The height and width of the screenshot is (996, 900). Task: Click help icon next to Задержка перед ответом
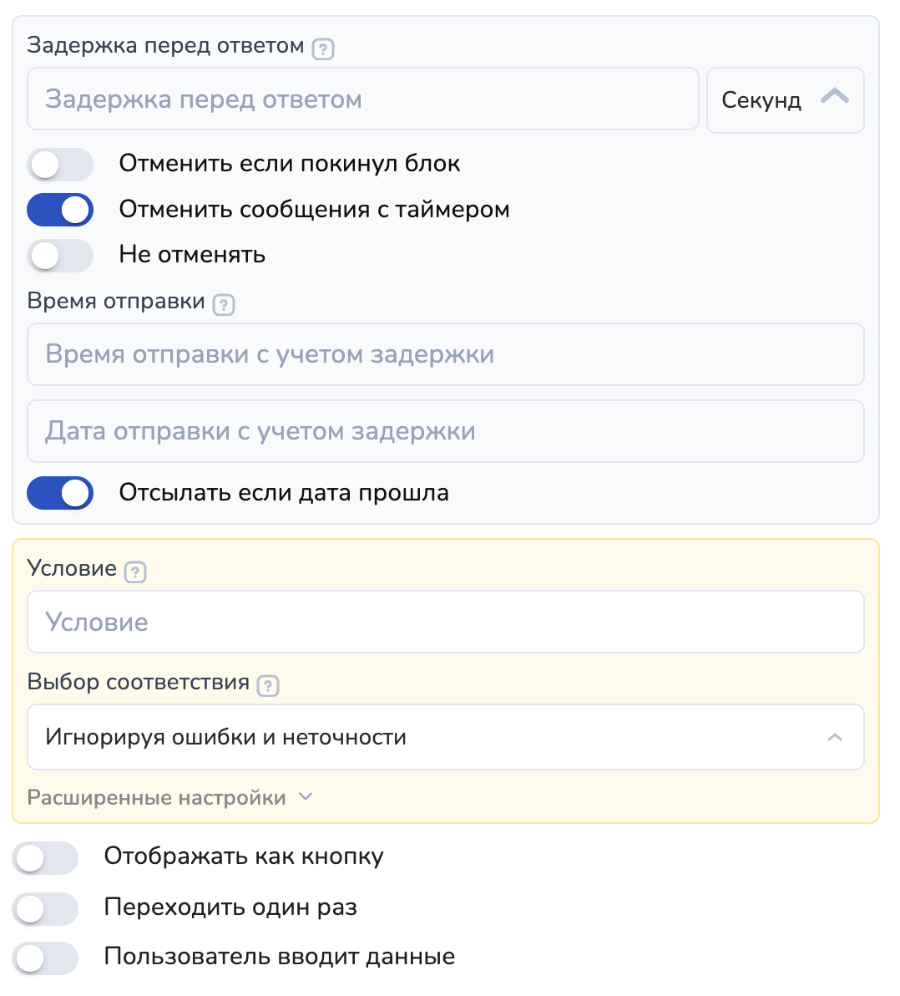[x=323, y=49]
